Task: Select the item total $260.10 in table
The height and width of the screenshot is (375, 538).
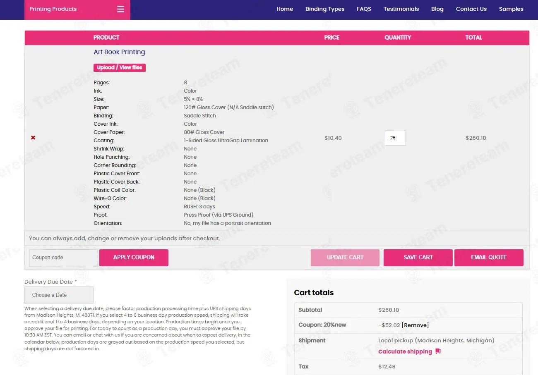Action: [476, 138]
